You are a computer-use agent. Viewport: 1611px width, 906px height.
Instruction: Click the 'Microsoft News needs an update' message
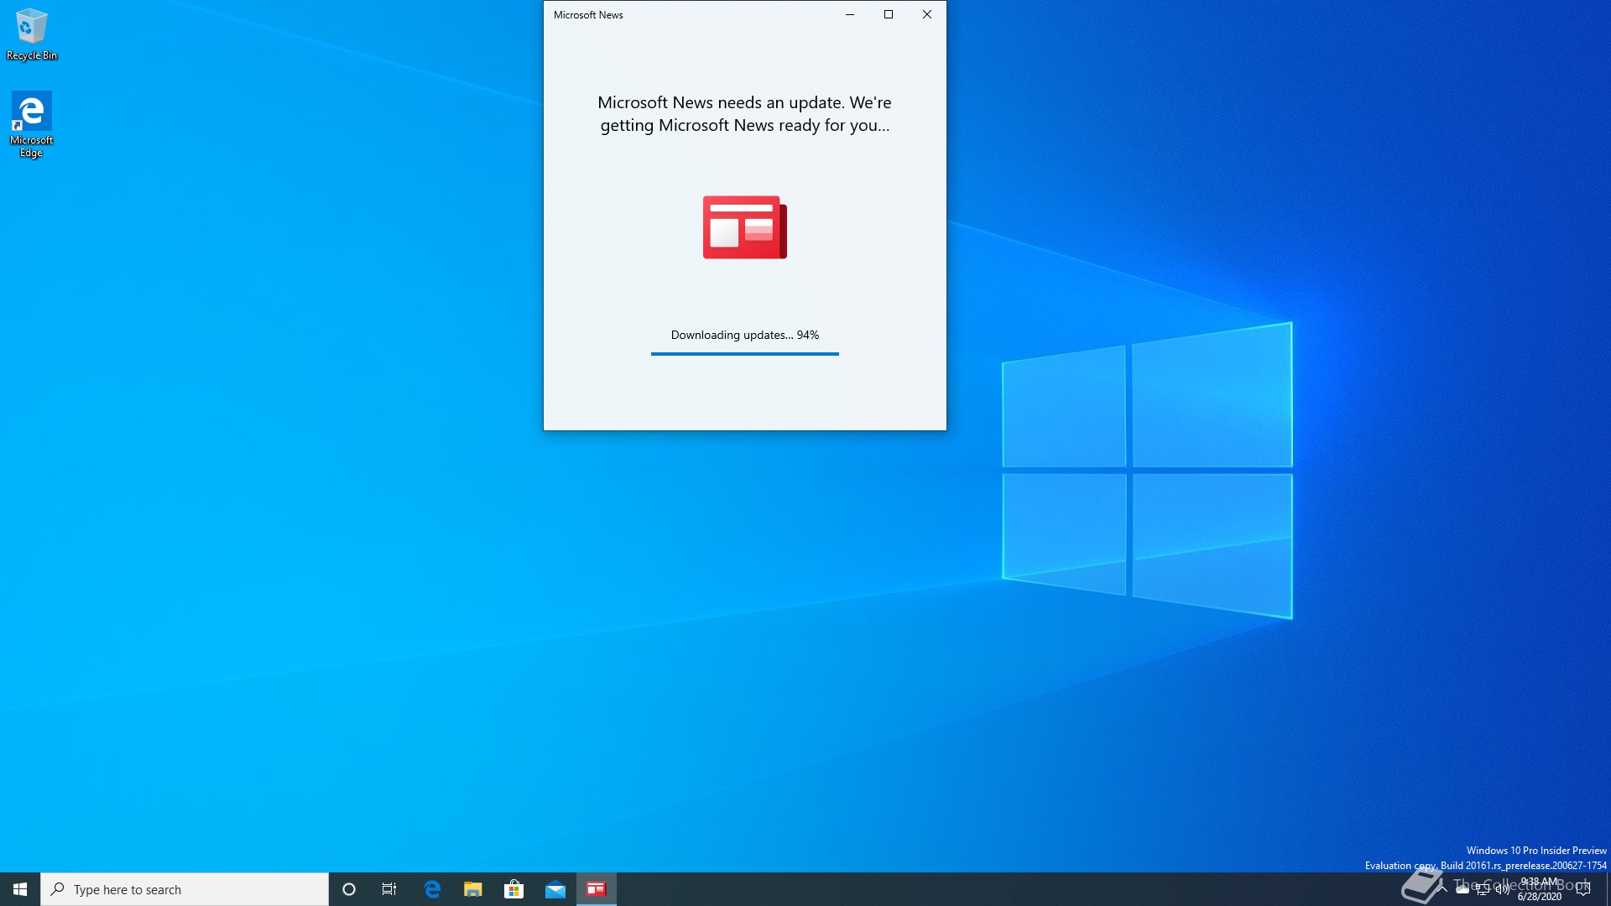point(744,113)
